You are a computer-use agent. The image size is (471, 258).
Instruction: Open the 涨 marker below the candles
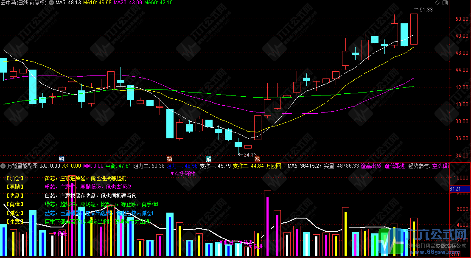(x=257, y=159)
